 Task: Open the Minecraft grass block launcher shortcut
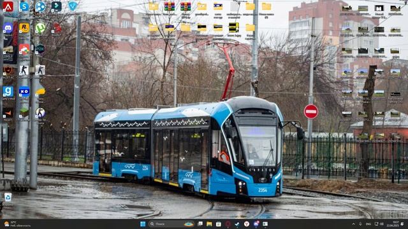coord(24,113)
